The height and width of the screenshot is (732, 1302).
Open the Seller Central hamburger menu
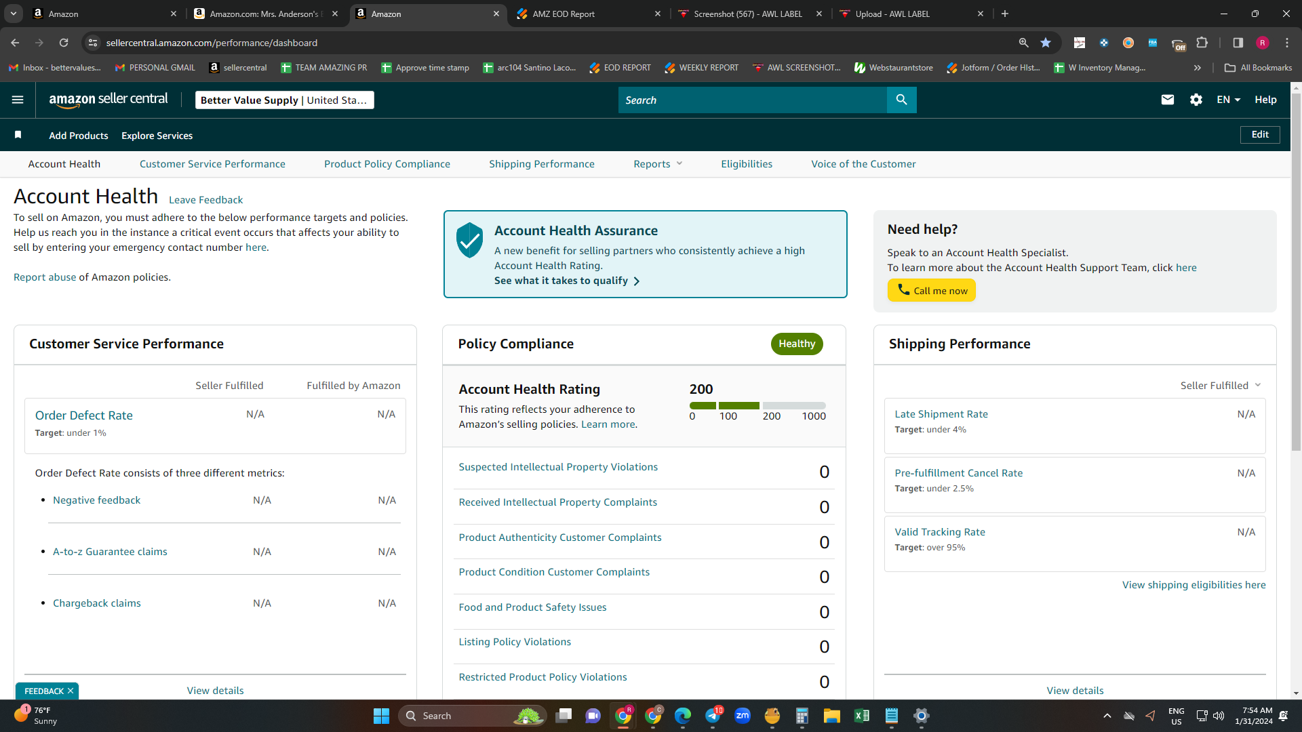coord(18,100)
